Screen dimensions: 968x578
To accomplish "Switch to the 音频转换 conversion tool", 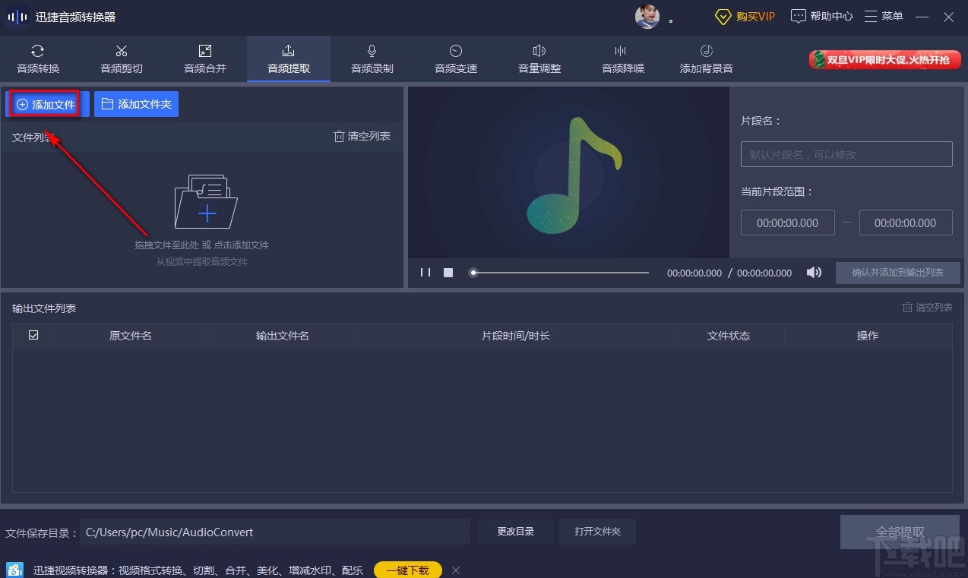I will [37, 58].
